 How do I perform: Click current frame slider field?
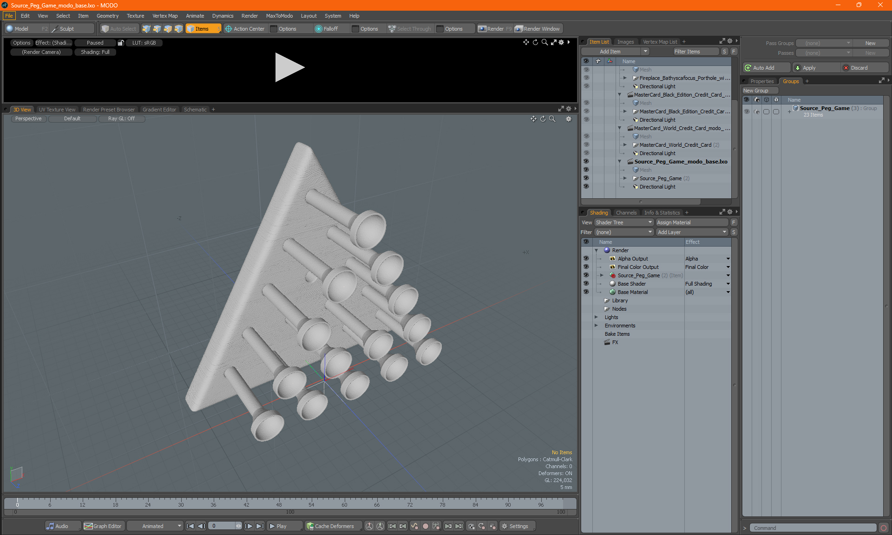225,526
